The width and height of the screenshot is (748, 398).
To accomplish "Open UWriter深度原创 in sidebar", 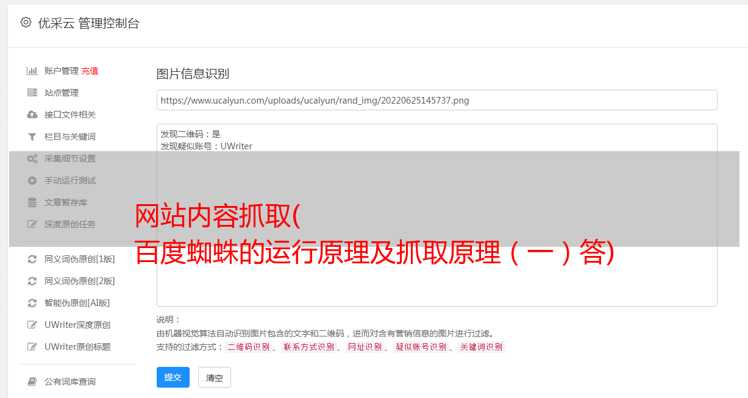I will (77, 325).
